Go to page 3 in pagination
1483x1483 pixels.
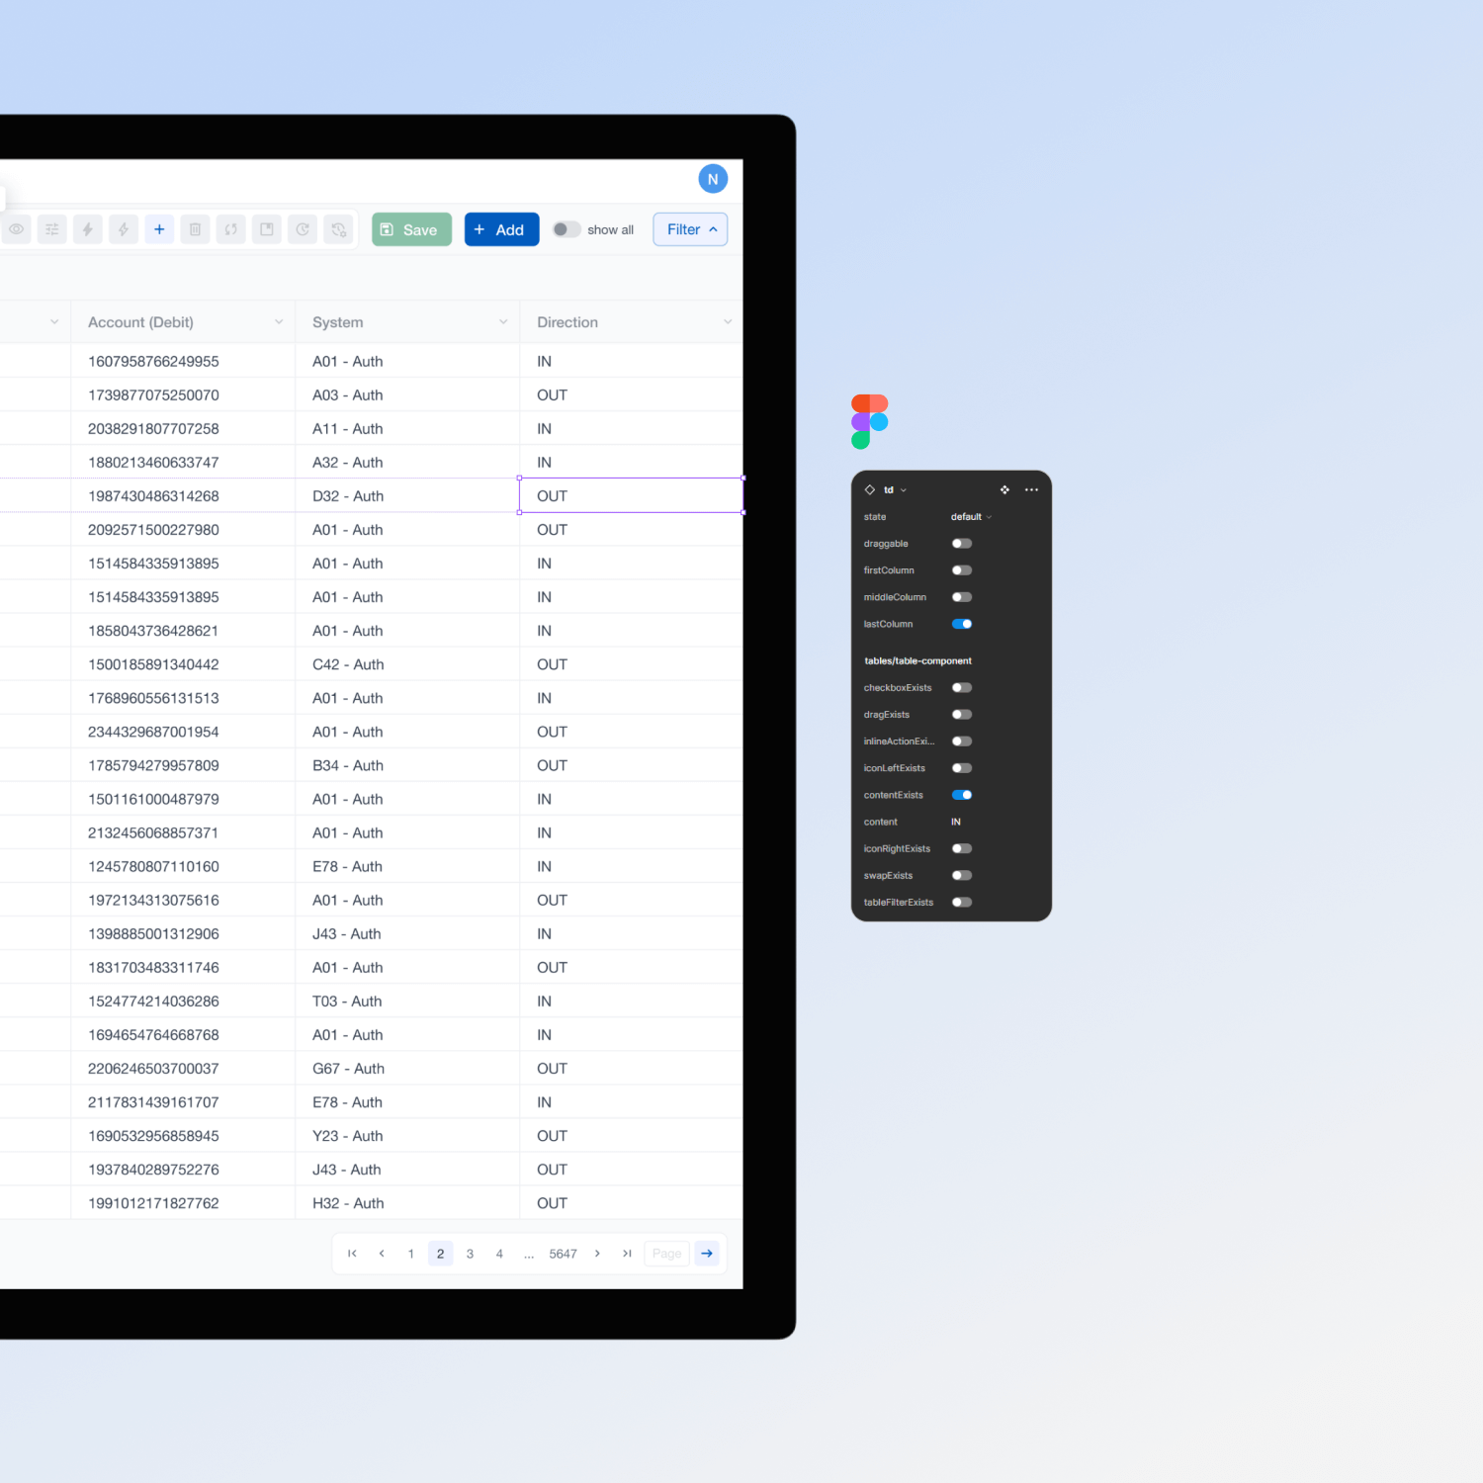point(470,1254)
